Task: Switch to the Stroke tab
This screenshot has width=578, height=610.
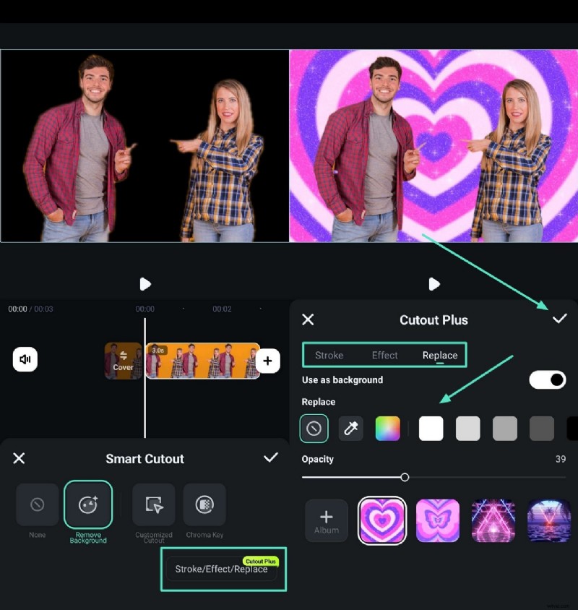Action: [x=329, y=355]
